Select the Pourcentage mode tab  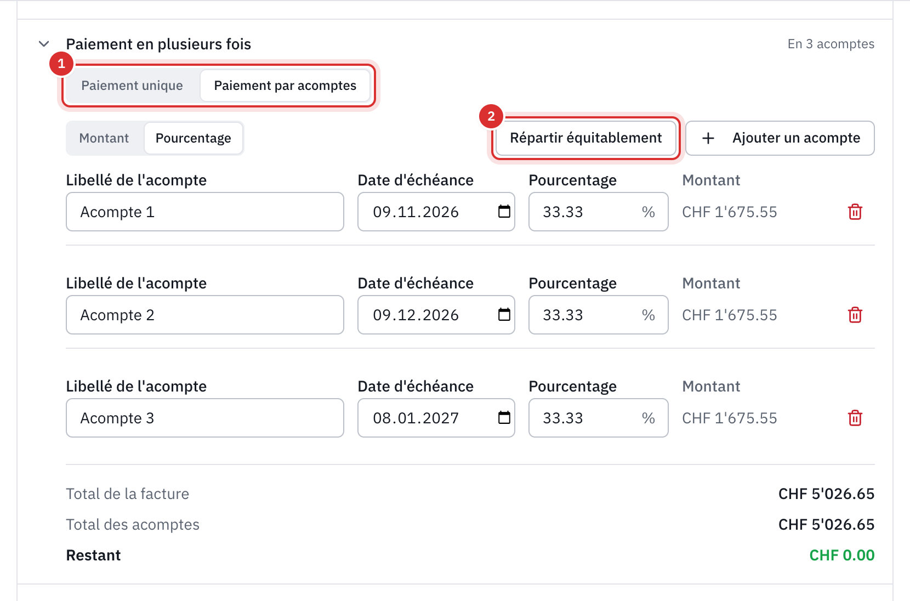point(194,138)
